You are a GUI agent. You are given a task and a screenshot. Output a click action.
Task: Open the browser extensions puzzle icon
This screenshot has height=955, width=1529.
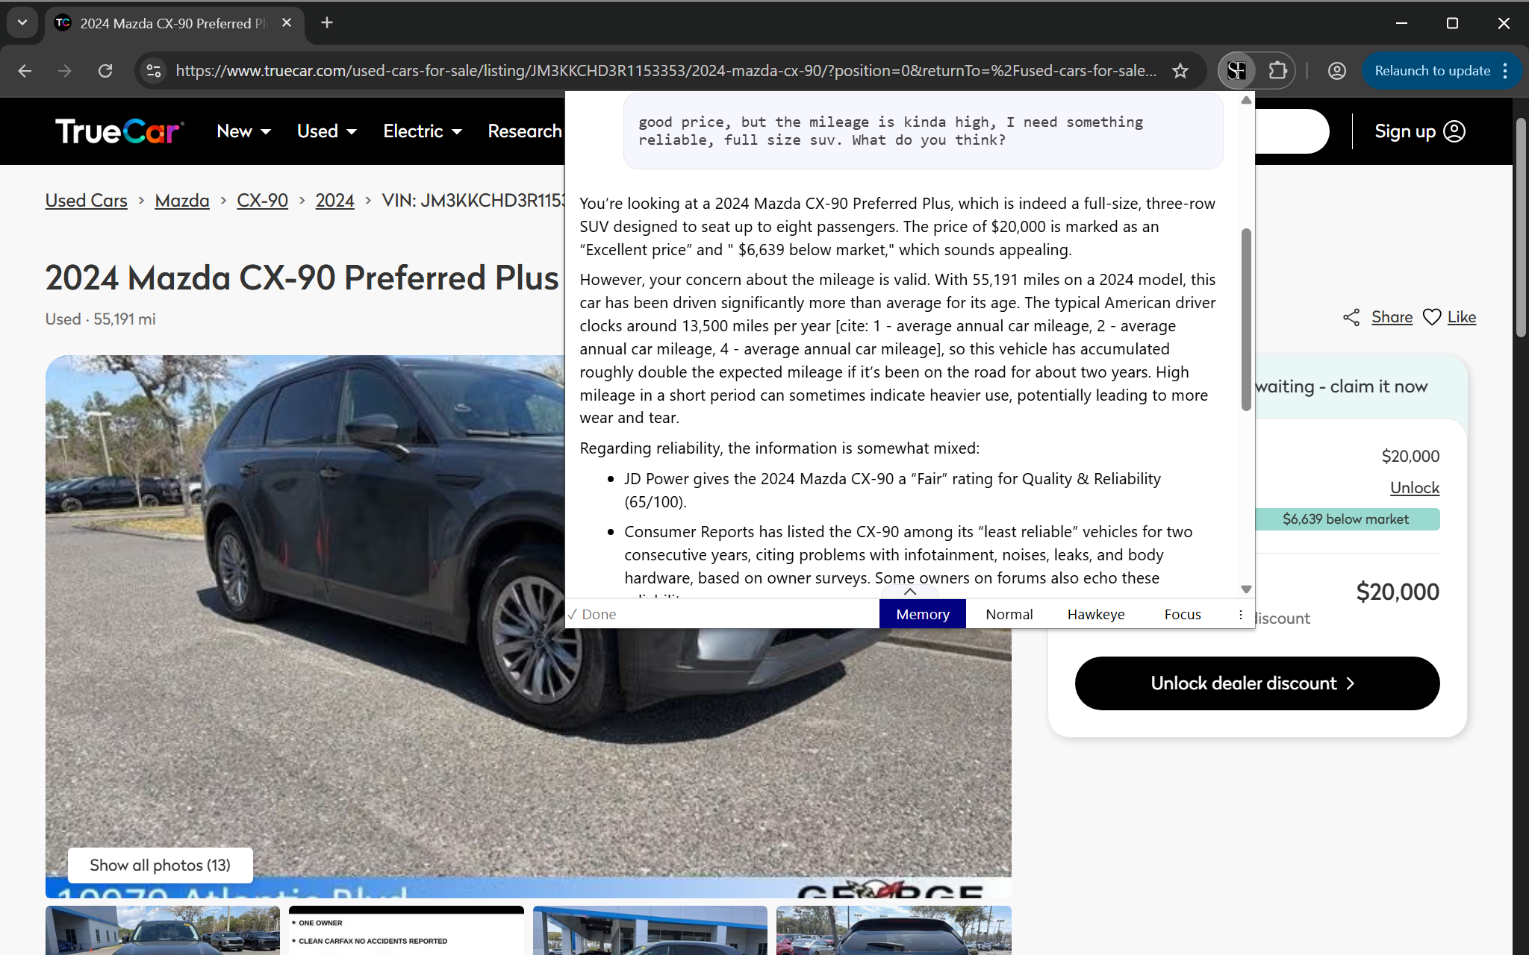(1278, 71)
